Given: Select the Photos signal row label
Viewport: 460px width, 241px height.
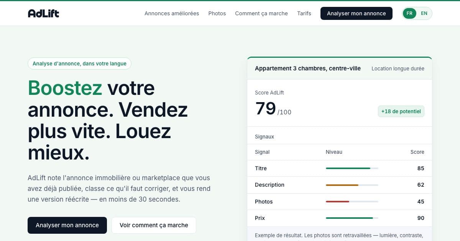Looking at the screenshot, I should pos(264,202).
